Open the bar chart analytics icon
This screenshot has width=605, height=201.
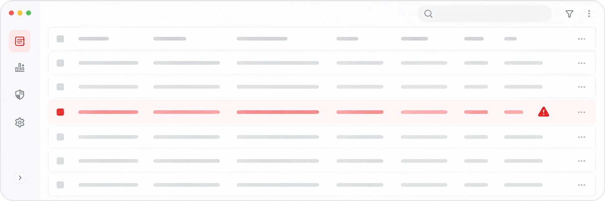point(20,68)
